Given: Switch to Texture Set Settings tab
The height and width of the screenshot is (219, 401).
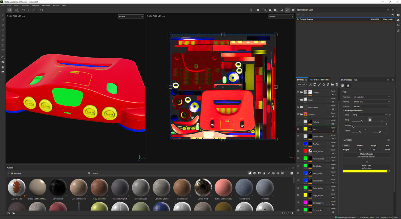Looking at the screenshot, I should coord(319,80).
